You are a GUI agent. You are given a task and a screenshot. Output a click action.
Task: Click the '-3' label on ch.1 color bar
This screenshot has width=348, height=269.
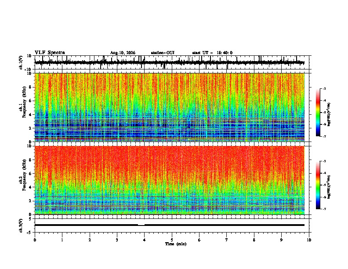[x=324, y=88]
